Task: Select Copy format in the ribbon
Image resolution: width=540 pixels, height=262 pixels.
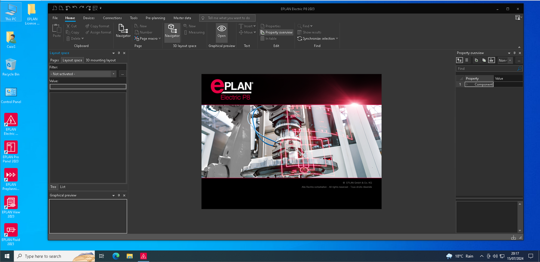Action: pos(97,26)
